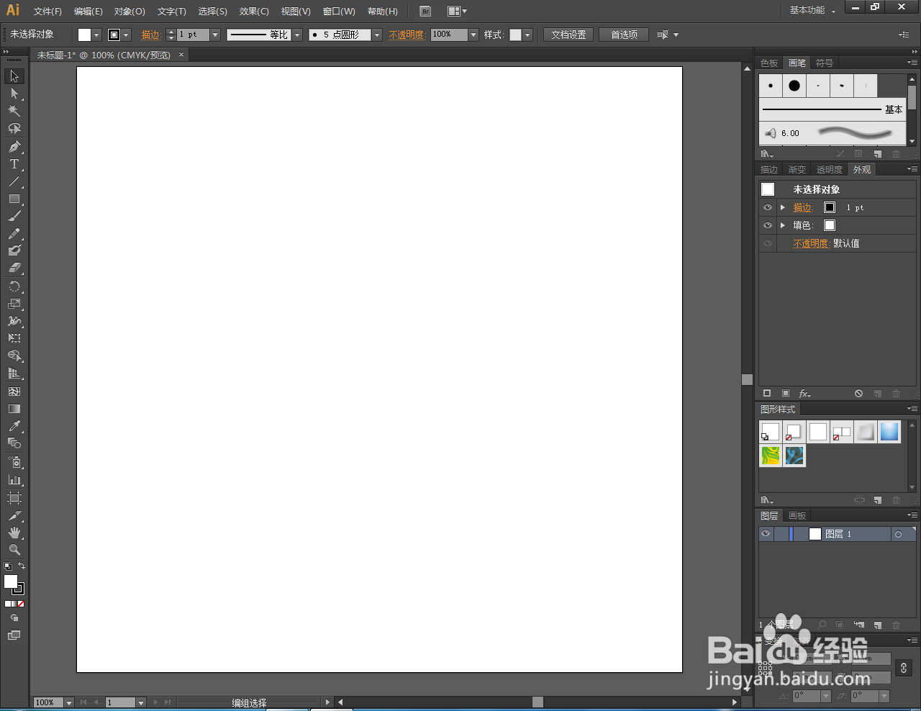The width and height of the screenshot is (921, 711).
Task: Select the Free Transform tool
Action: (14, 338)
